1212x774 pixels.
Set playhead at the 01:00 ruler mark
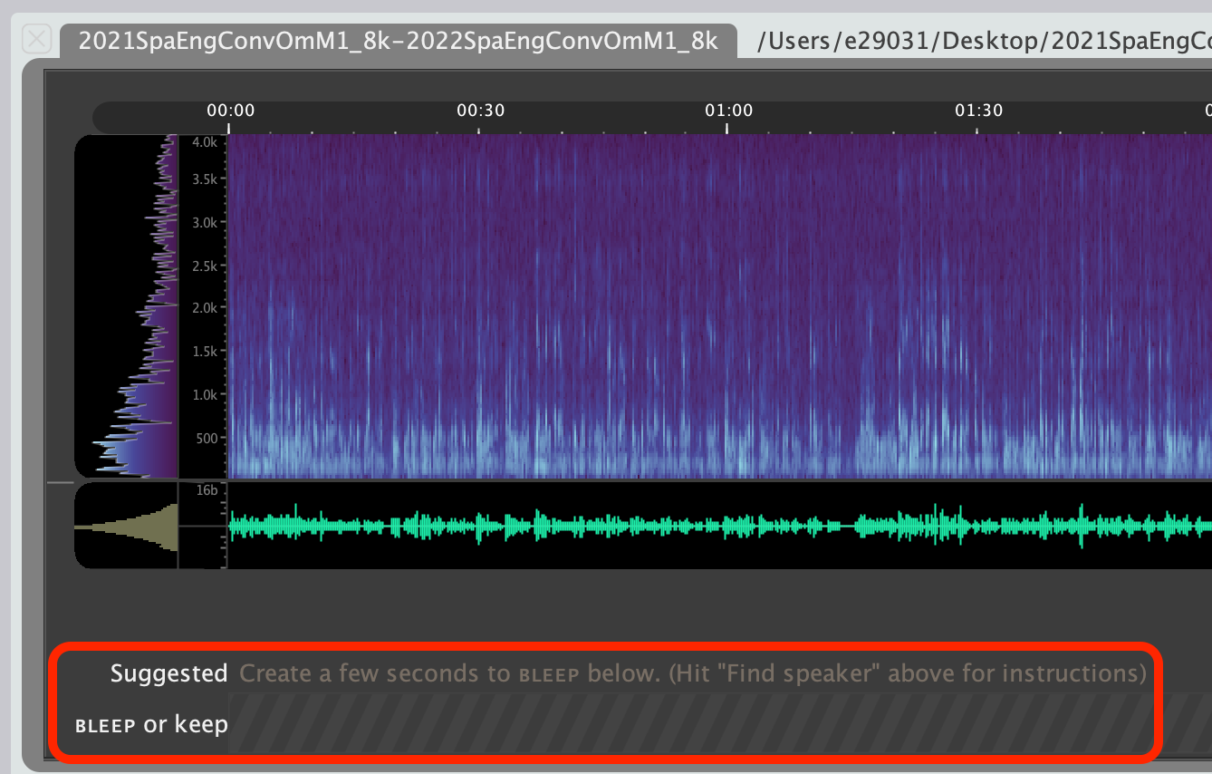coord(728,111)
